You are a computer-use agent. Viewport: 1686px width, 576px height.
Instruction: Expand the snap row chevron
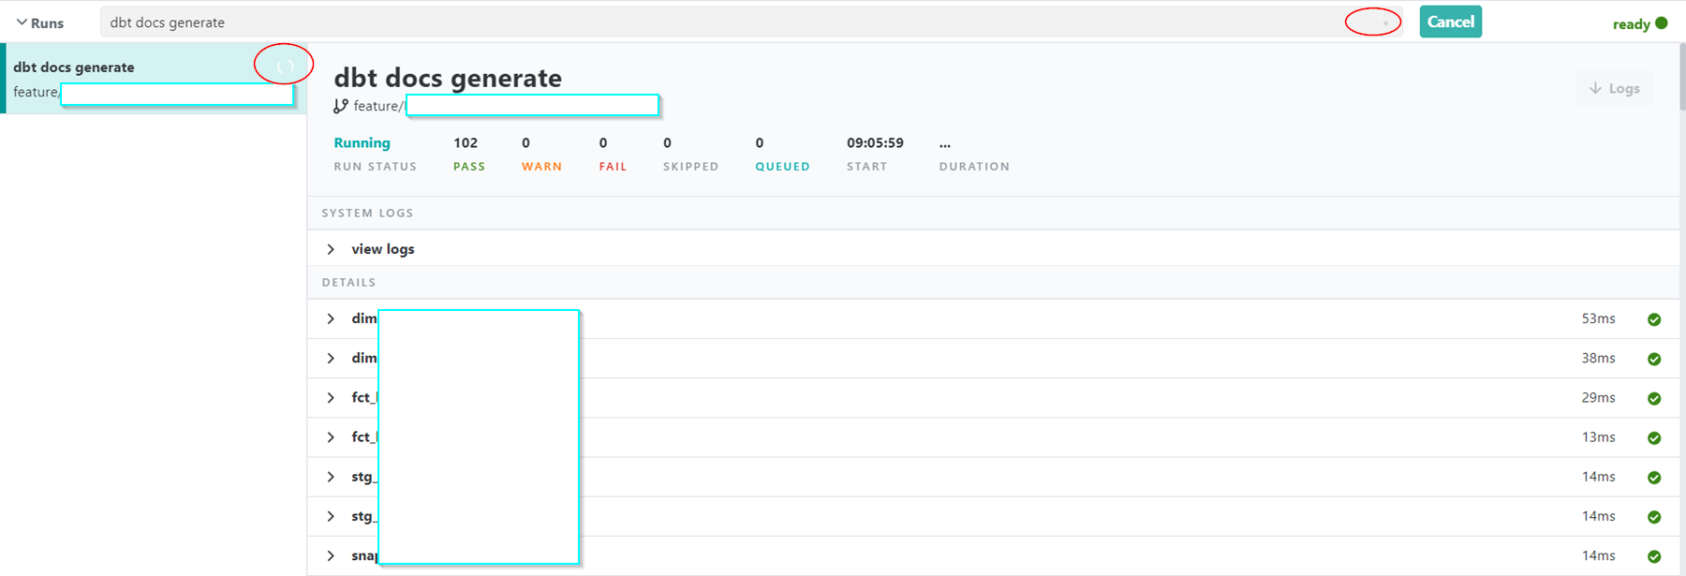pyautogui.click(x=331, y=555)
